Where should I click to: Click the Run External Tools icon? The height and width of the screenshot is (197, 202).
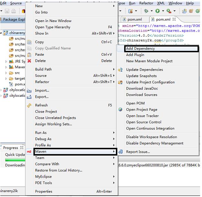click(169, 11)
